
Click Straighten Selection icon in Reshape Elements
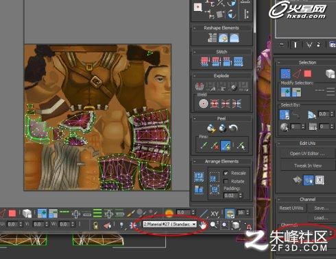click(x=212, y=38)
